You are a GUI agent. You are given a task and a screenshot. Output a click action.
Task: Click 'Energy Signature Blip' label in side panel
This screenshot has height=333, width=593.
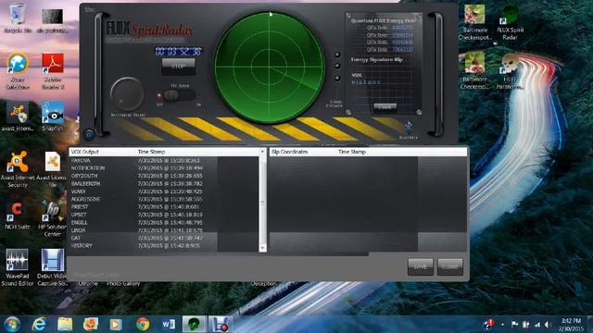[377, 59]
